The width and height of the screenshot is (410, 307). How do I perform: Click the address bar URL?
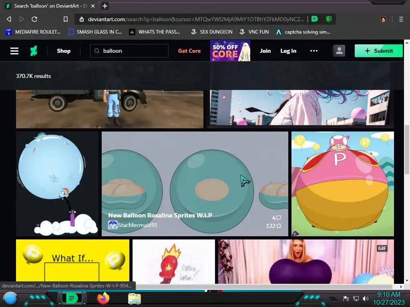coord(196,19)
